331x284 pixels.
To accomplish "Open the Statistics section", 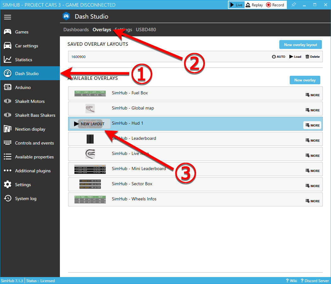I will (23, 60).
